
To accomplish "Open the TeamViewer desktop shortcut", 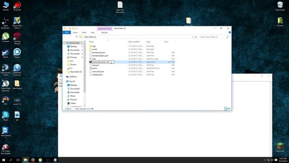I will click(5, 133).
